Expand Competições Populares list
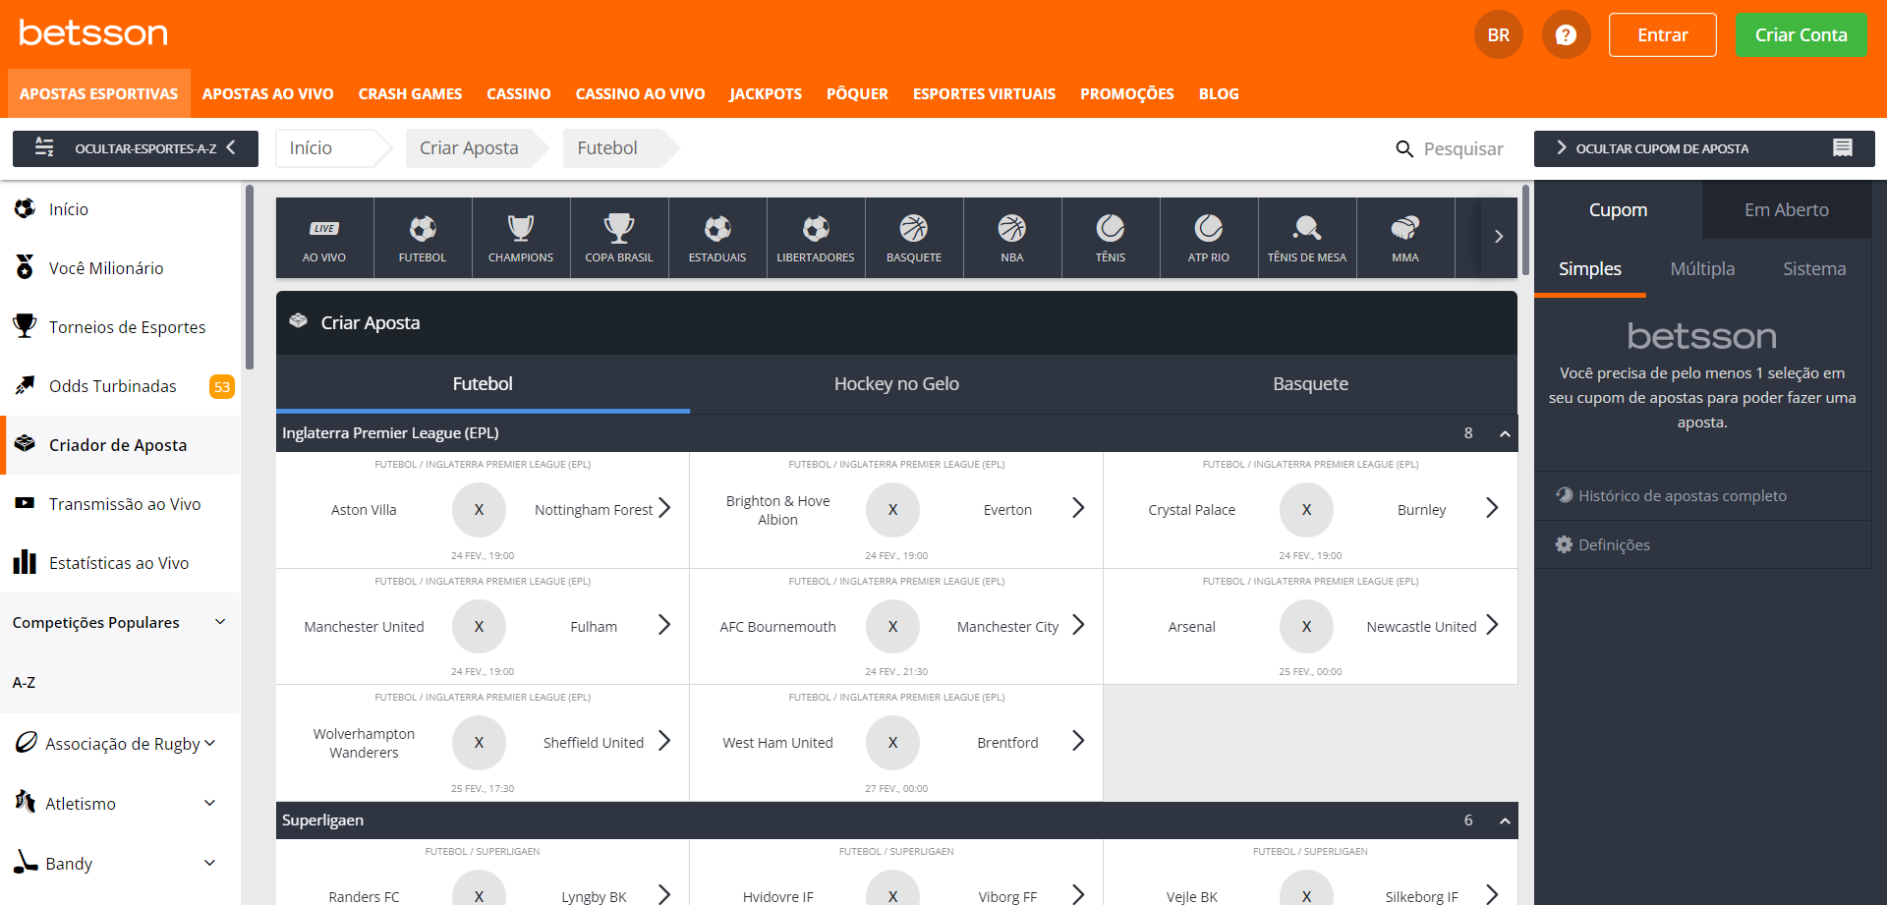Viewport: 1887px width, 905px height. 120,622
